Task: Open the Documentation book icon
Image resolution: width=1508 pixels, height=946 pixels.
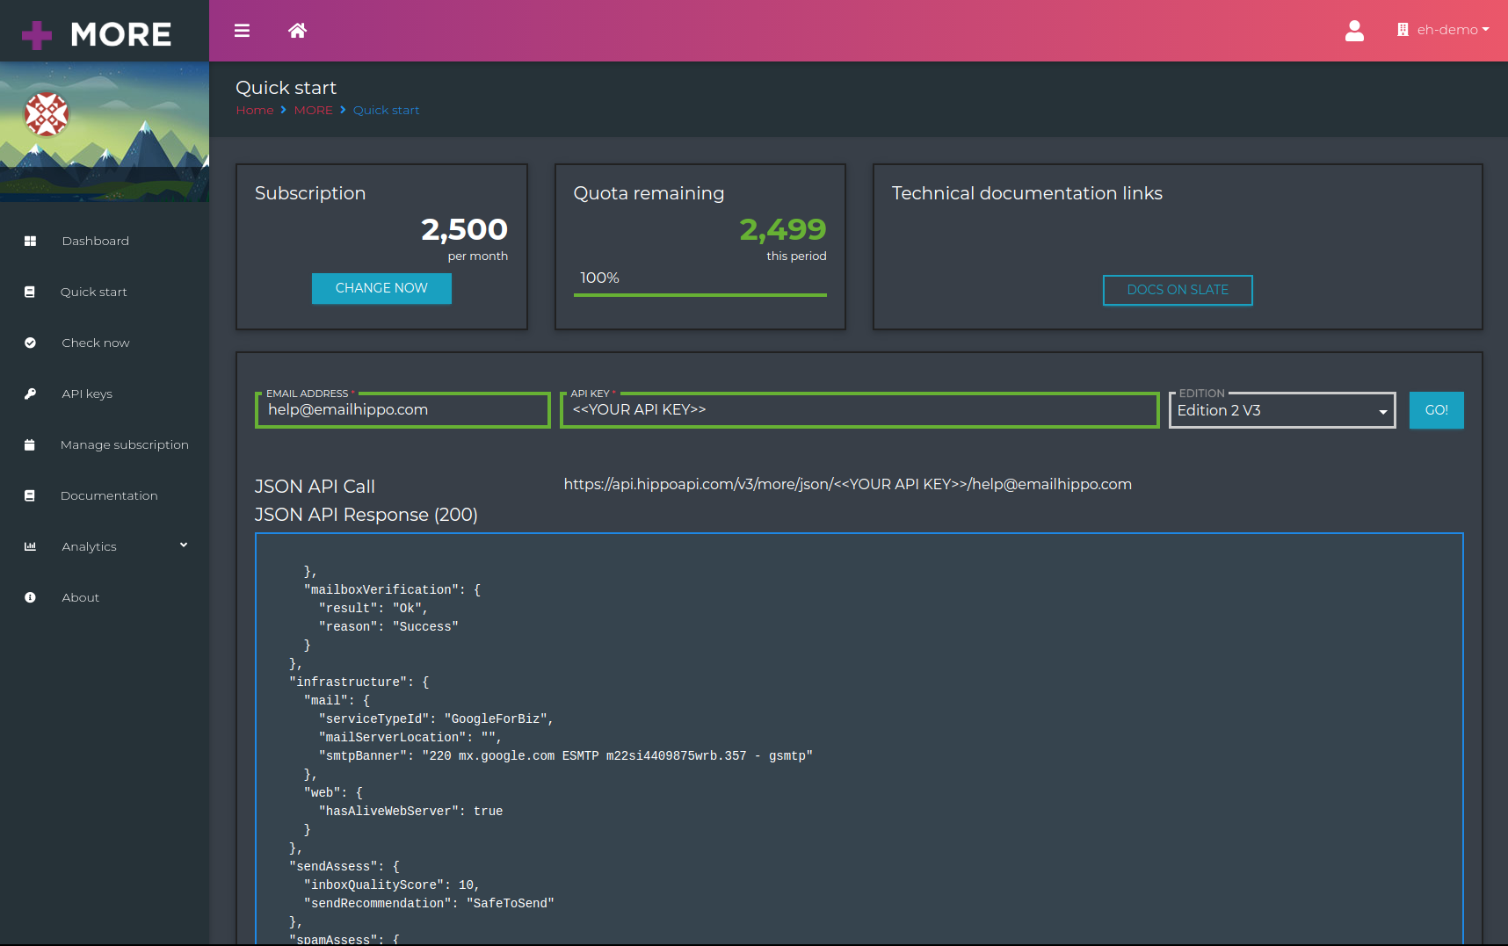Action: 31,495
